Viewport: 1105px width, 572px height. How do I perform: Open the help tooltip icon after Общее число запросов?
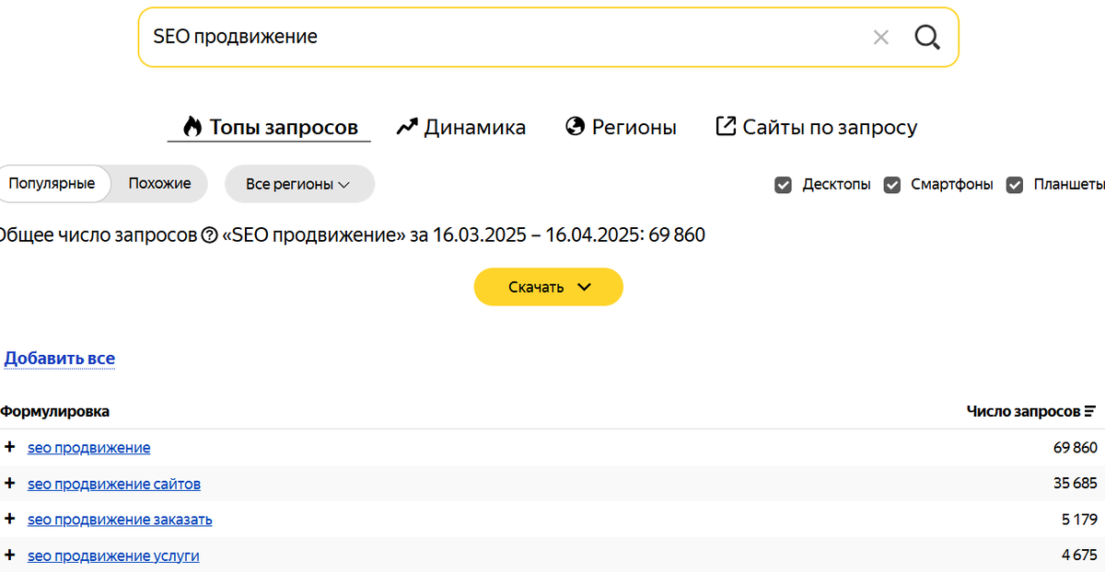pyautogui.click(x=204, y=235)
